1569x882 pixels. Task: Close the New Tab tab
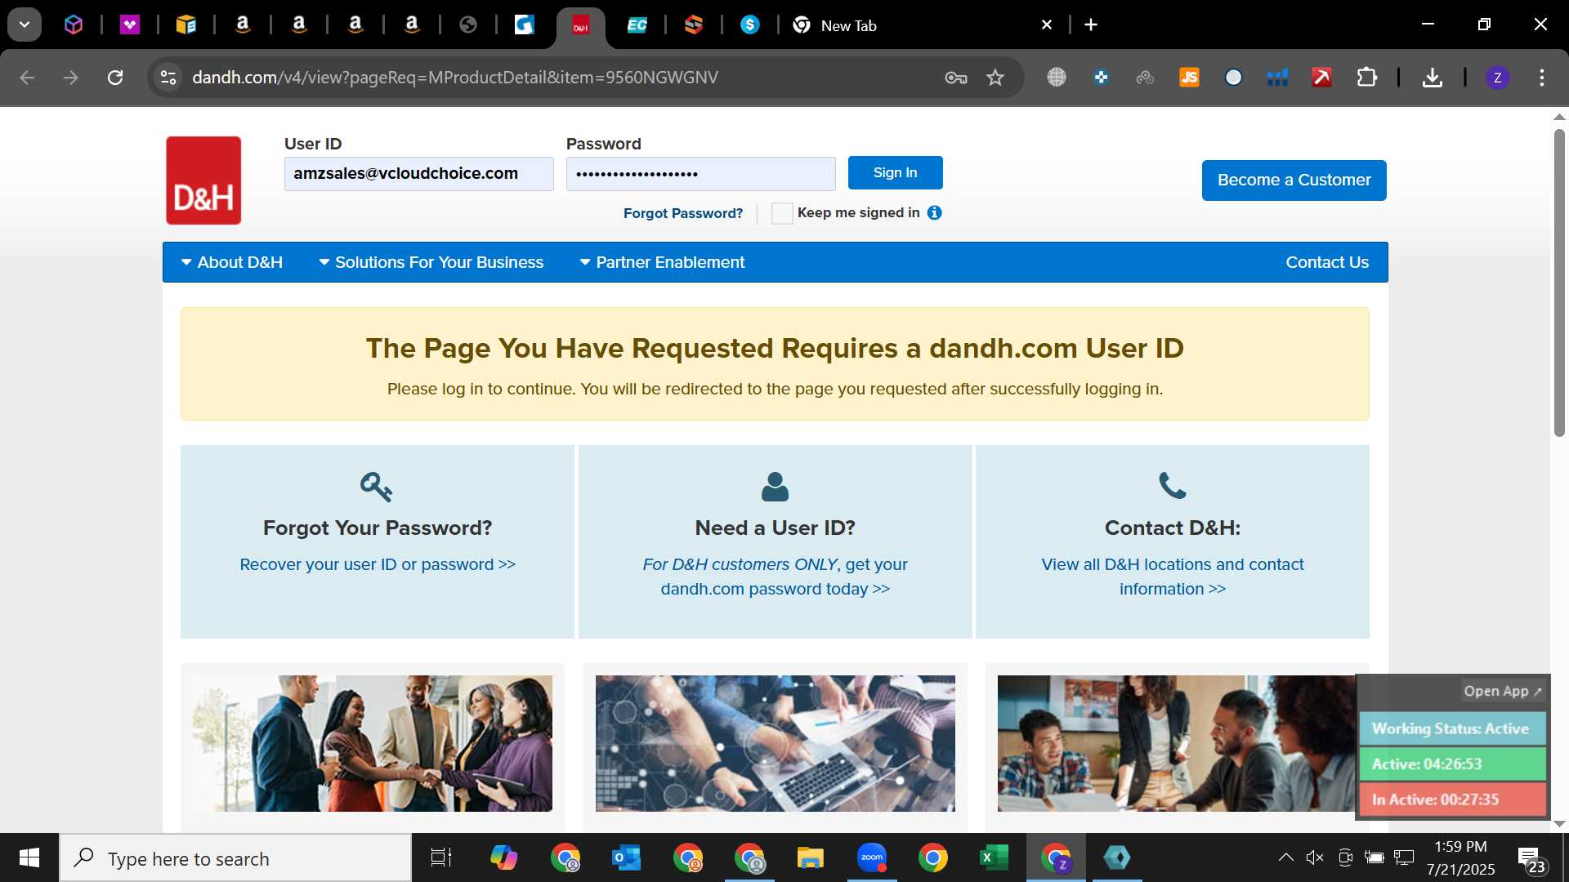pyautogui.click(x=1046, y=25)
